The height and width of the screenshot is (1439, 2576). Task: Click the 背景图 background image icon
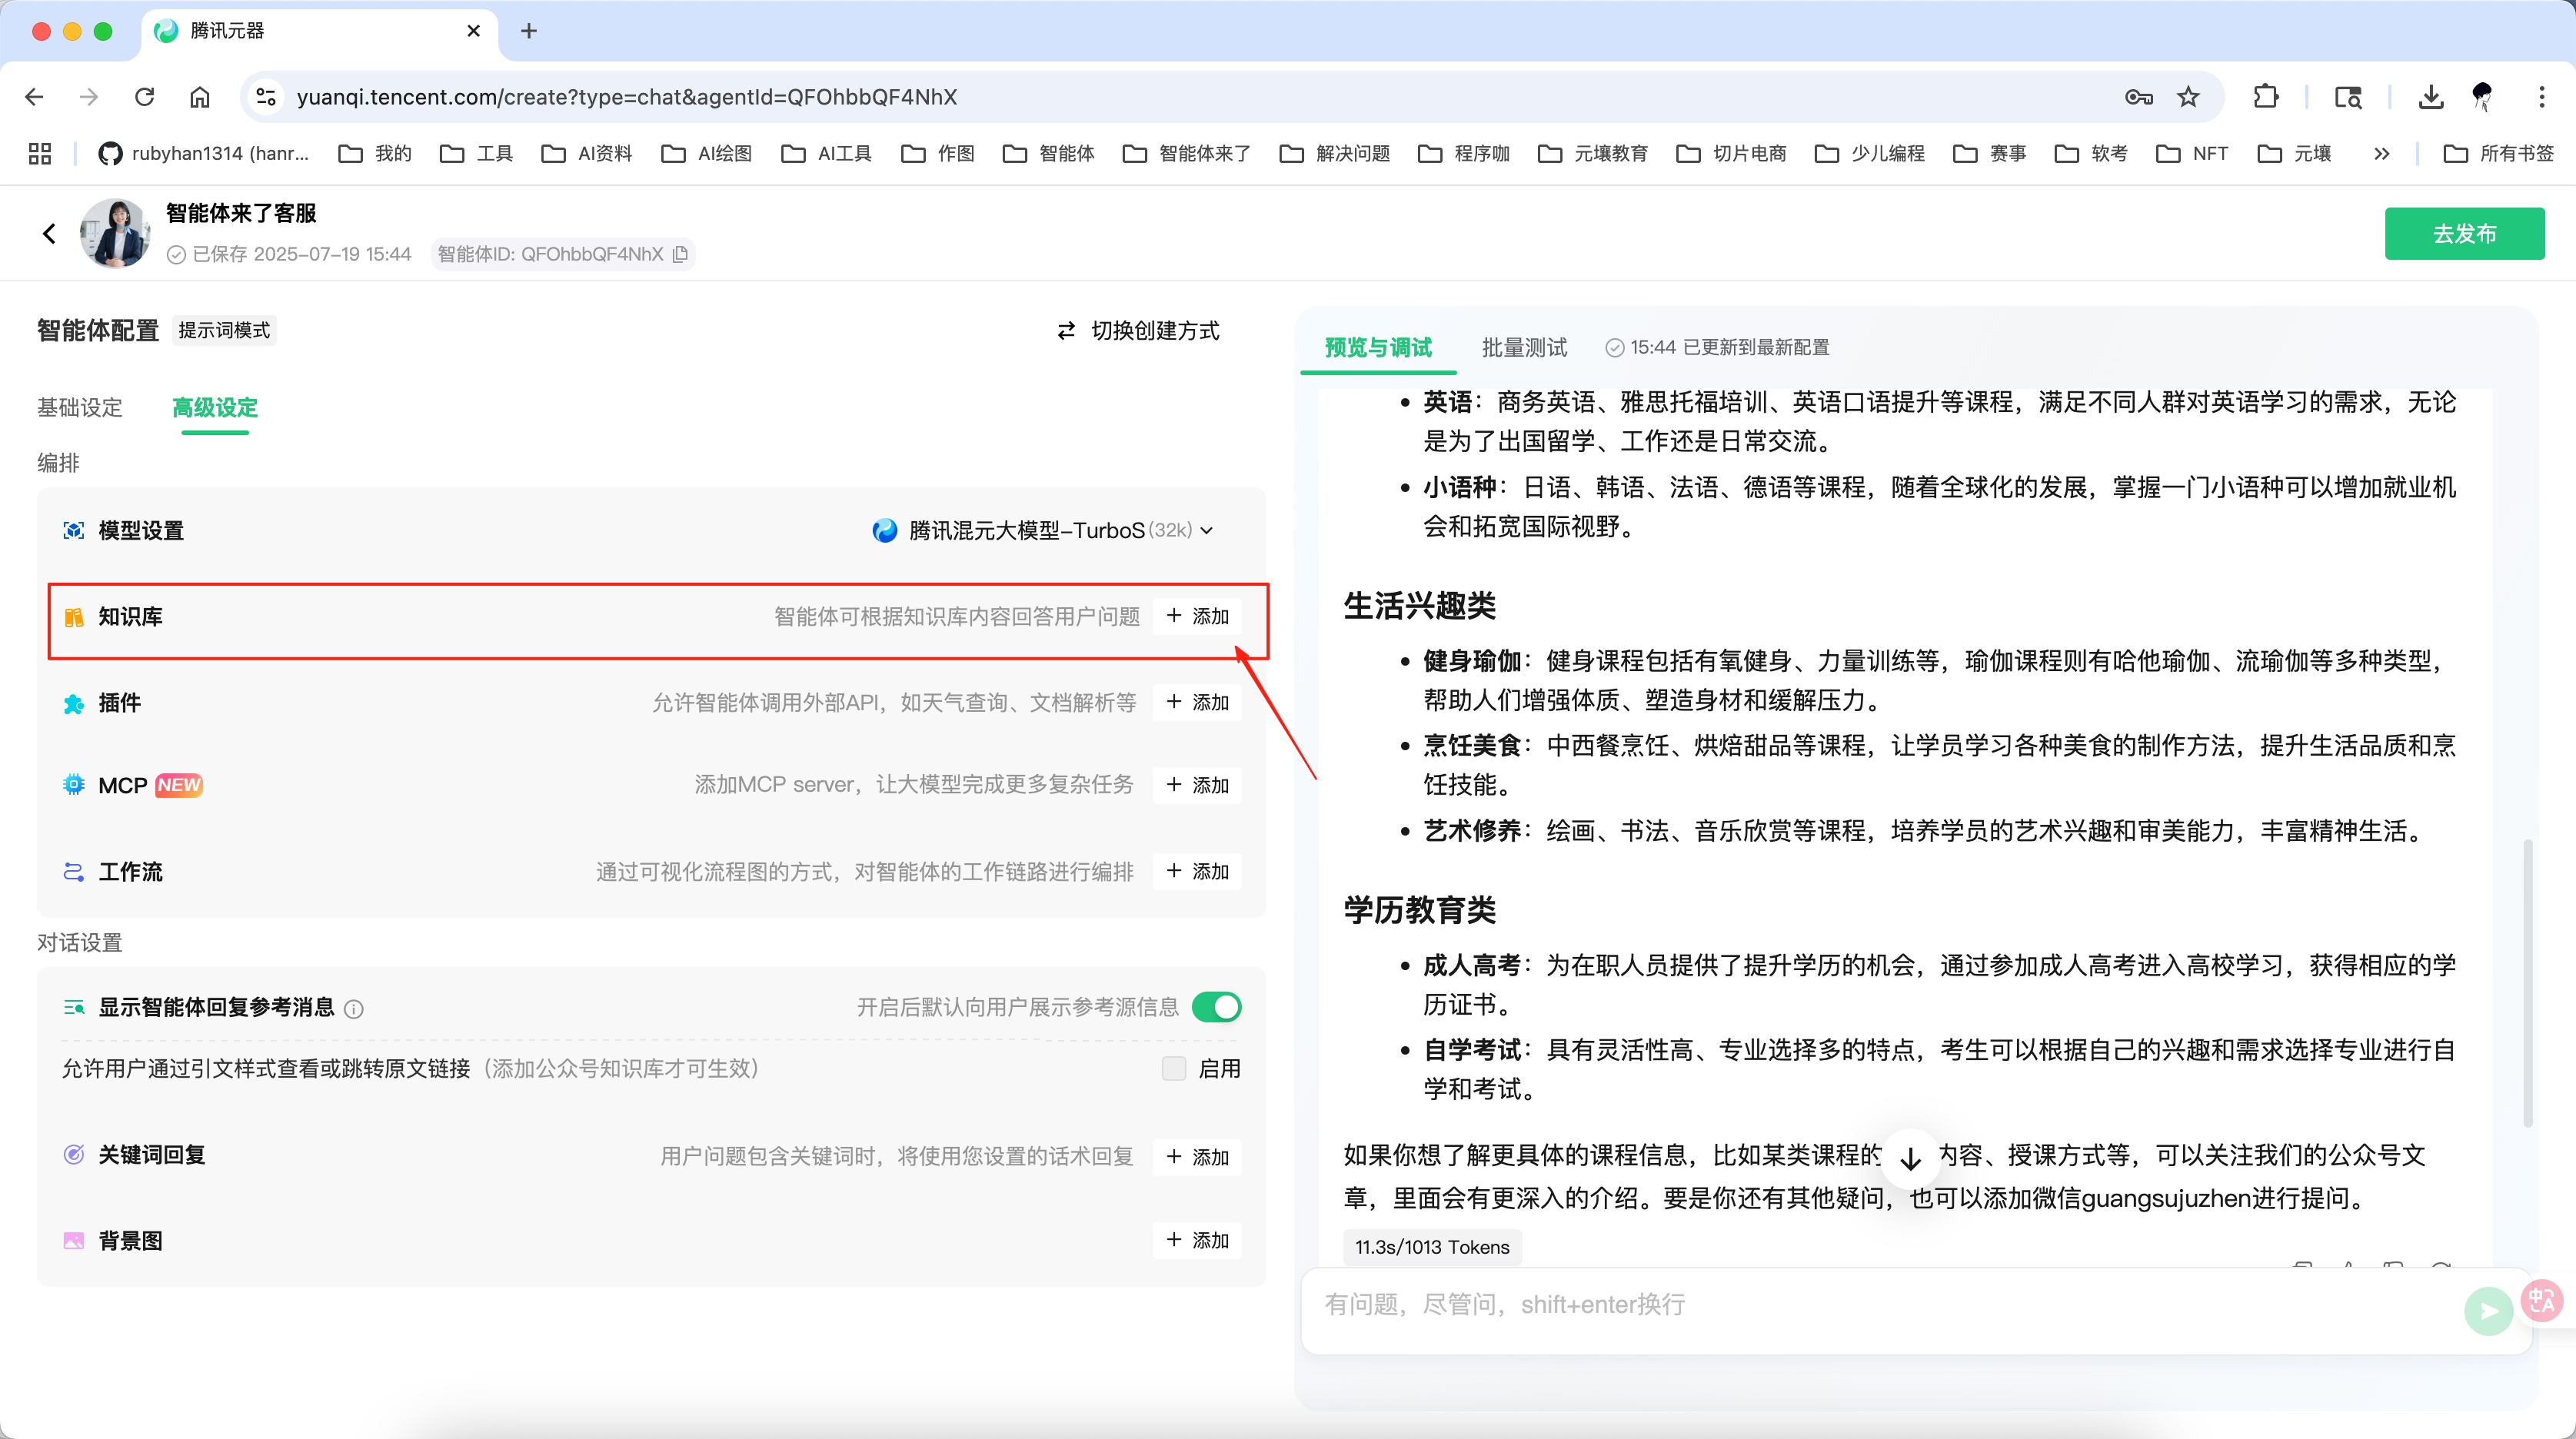(74, 1240)
